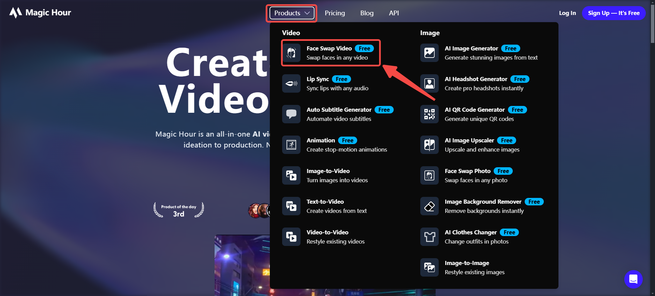Click 'Restyle existing images' text
This screenshot has width=655, height=296.
coord(475,272)
